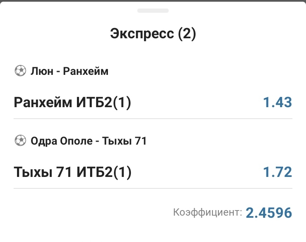Select Тыхы 71 in the Одра Ополе match title
Screen dimensions: 306x242
[x=124, y=140]
